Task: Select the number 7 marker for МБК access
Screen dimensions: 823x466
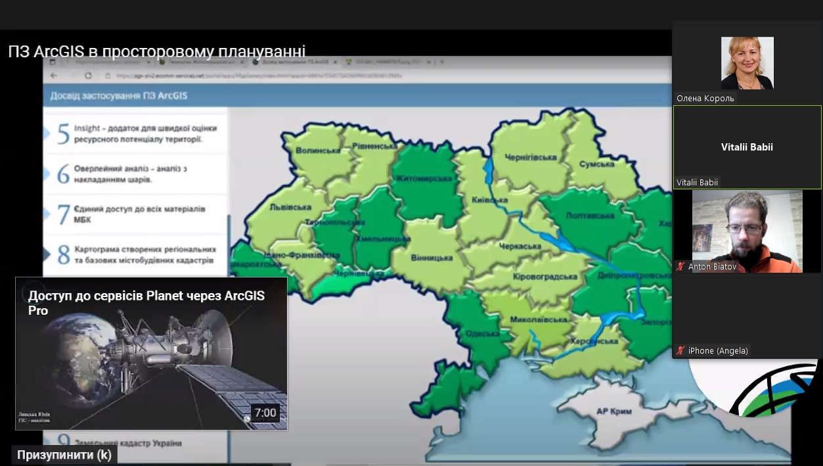Action: 63,214
